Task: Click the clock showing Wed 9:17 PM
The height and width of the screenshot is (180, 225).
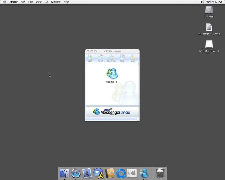Action: (x=214, y=2)
